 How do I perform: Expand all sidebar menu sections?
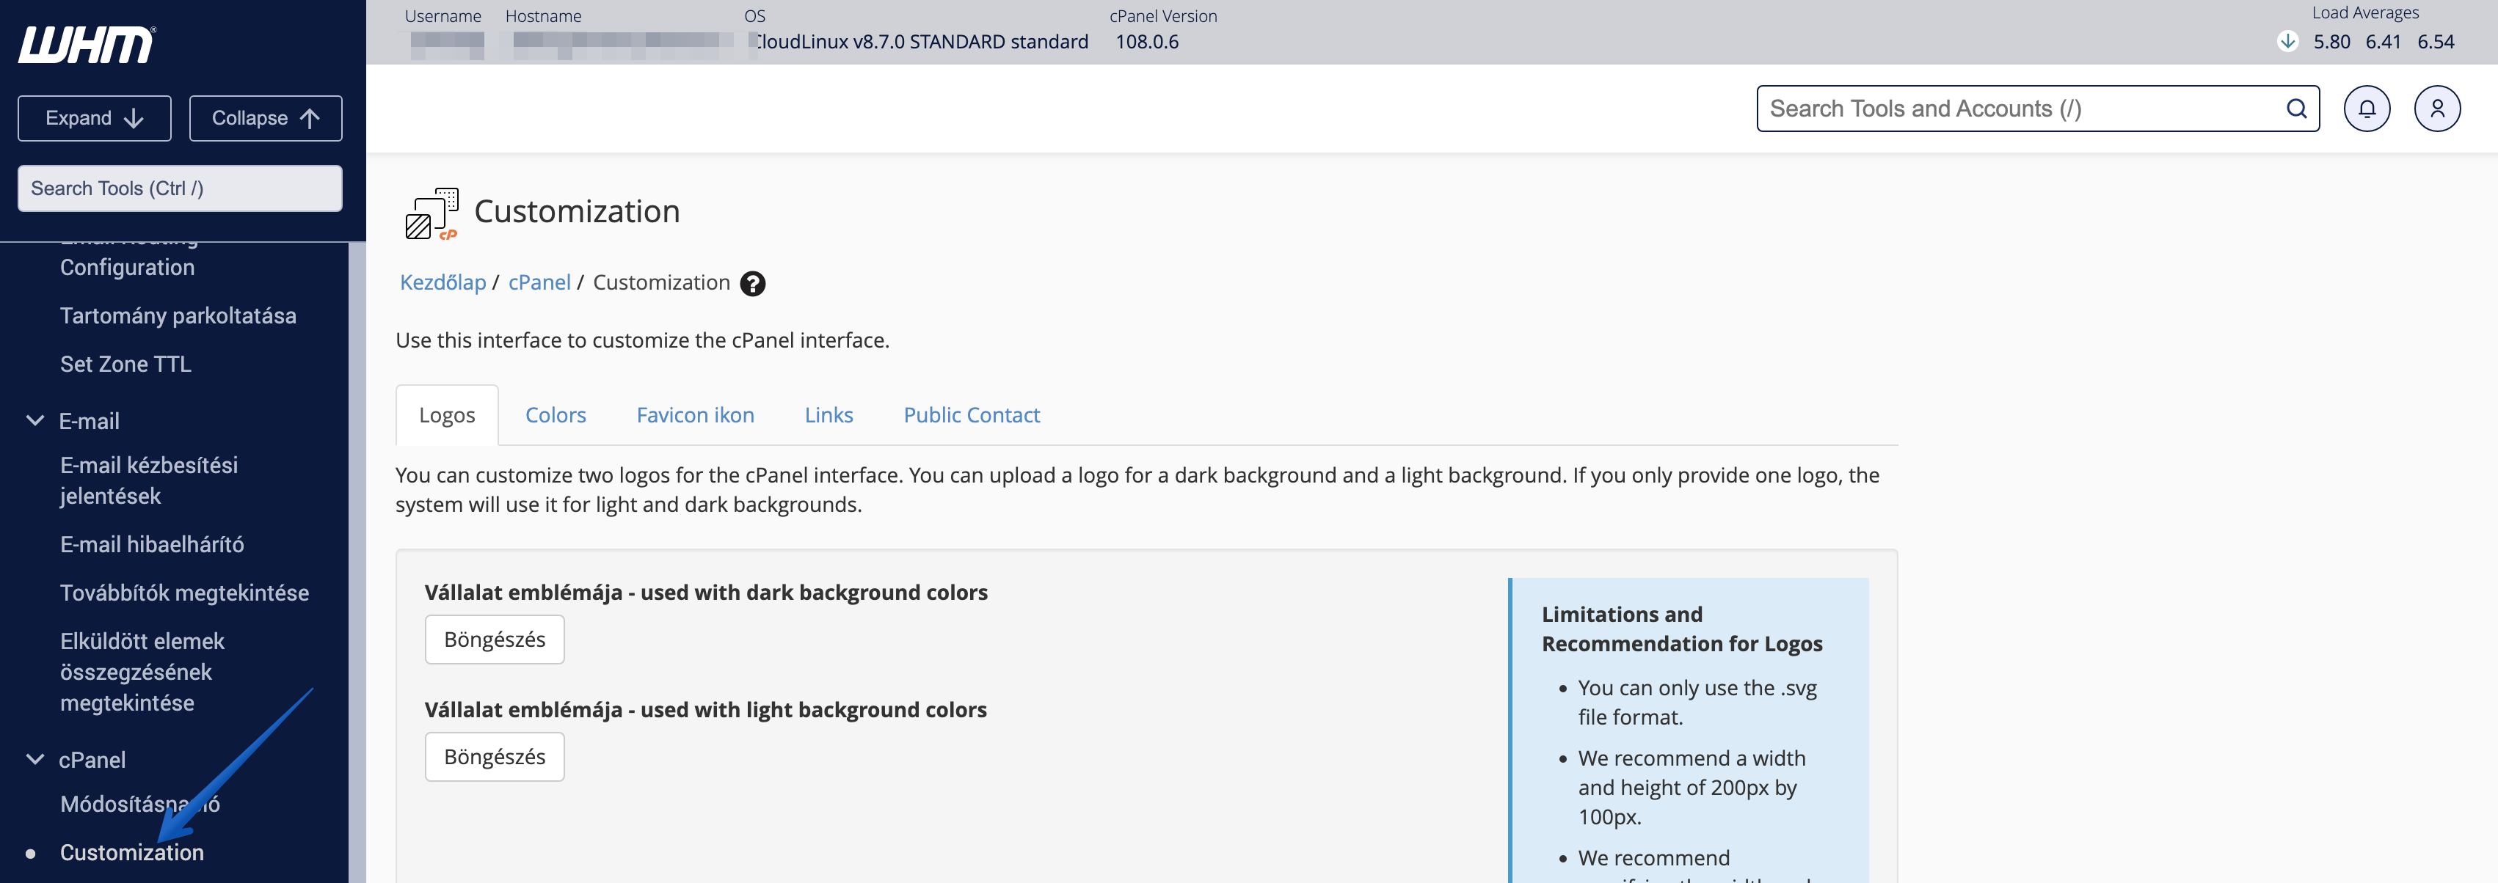tap(94, 118)
